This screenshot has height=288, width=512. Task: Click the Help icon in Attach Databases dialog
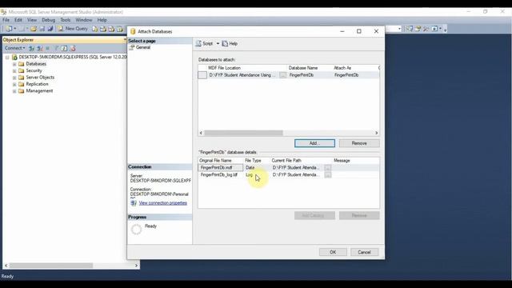(x=225, y=43)
